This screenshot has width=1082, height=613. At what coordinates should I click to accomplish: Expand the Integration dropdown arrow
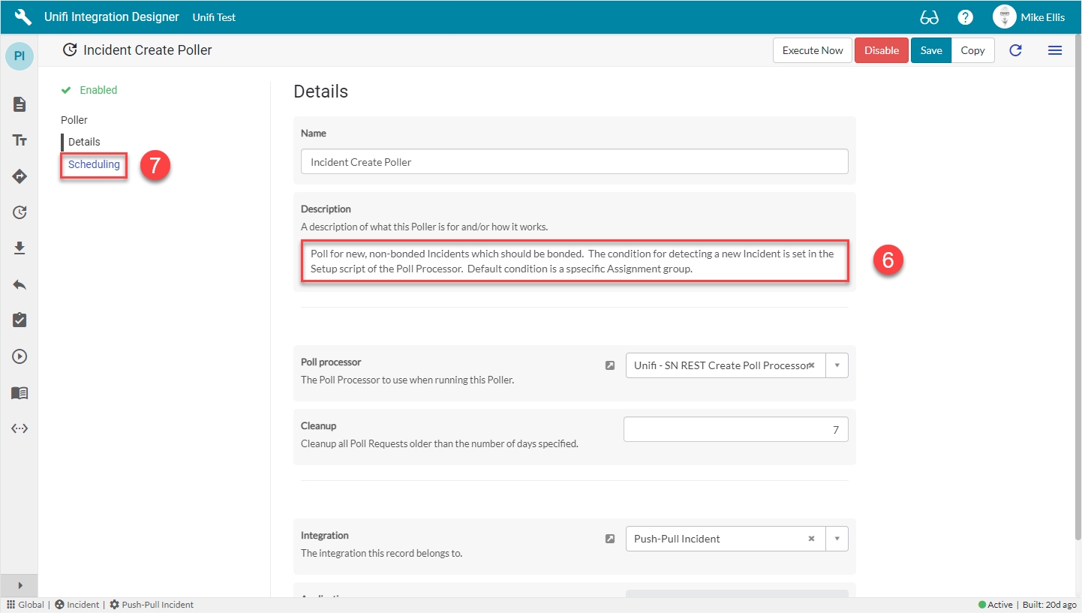tap(837, 539)
